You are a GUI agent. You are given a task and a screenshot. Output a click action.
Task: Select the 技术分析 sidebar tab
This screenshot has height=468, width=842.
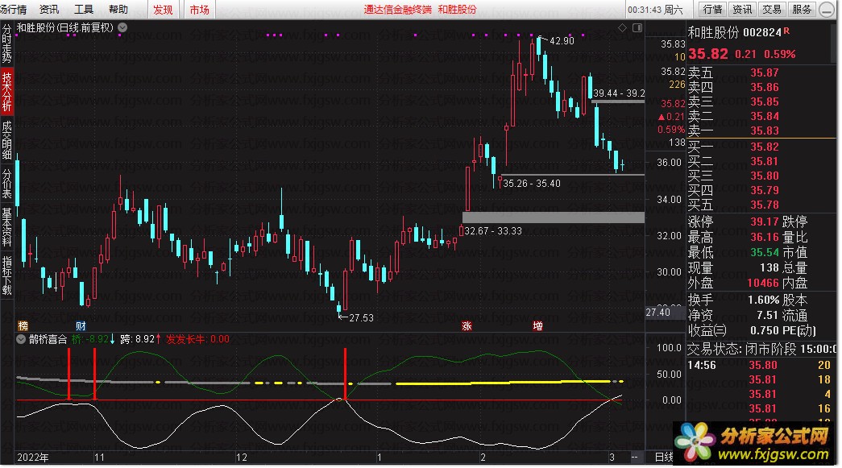click(x=7, y=92)
